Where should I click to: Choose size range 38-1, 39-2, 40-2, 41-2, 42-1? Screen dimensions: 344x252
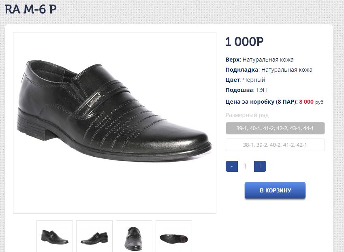click(x=275, y=145)
